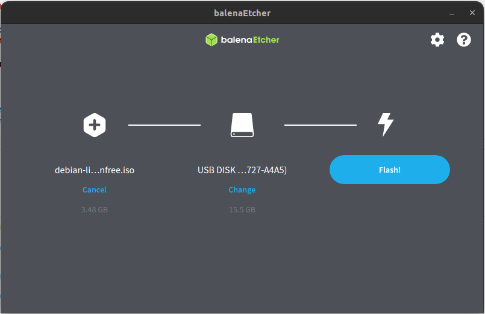Click the balenaEtcher title bar text

(242, 13)
